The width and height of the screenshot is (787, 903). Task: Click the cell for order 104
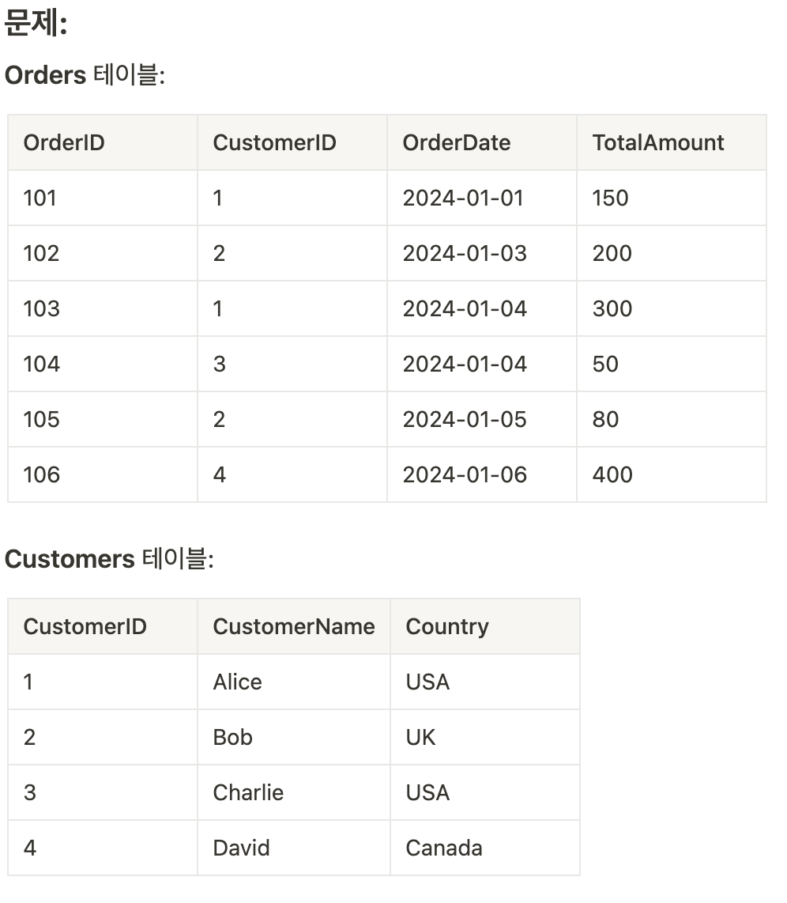(42, 364)
